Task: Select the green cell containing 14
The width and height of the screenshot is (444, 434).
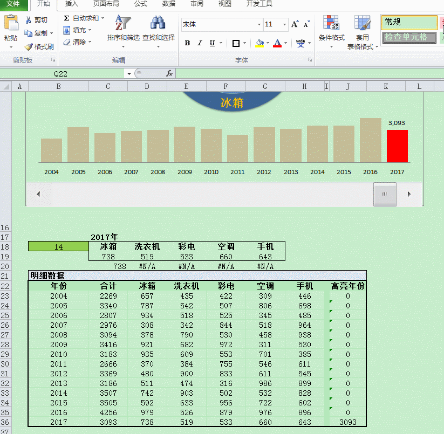Action: point(58,247)
